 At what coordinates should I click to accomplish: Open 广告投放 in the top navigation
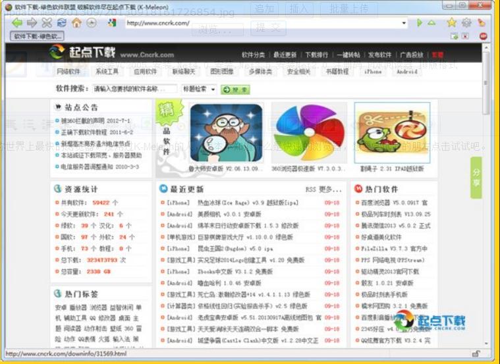pyautogui.click(x=411, y=55)
